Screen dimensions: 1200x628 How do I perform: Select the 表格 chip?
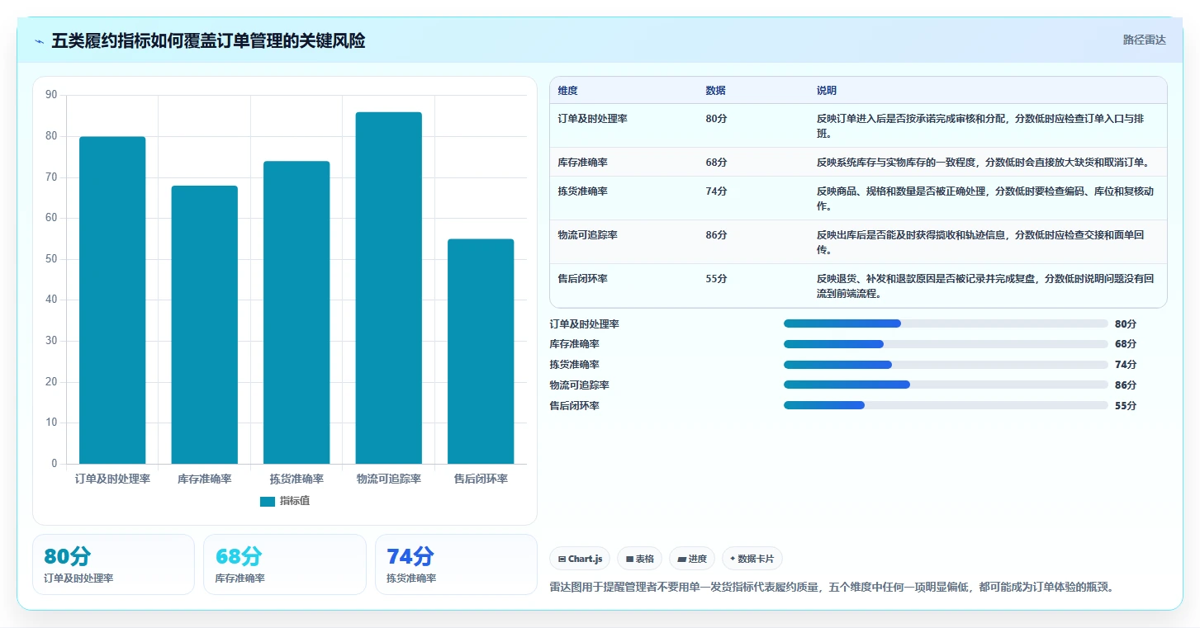tap(640, 559)
